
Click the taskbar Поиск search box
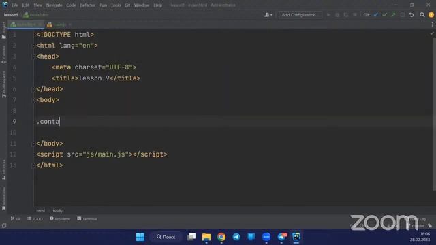coord(166,237)
